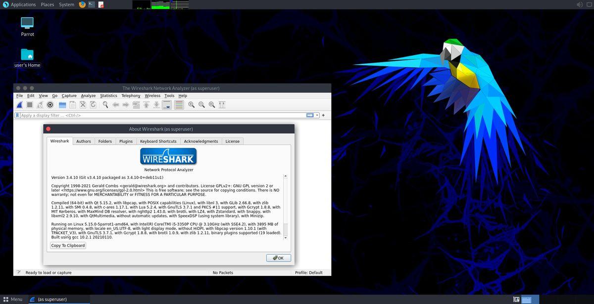594x304 pixels.
Task: Open the System menu in top panel
Action: pos(66,4)
